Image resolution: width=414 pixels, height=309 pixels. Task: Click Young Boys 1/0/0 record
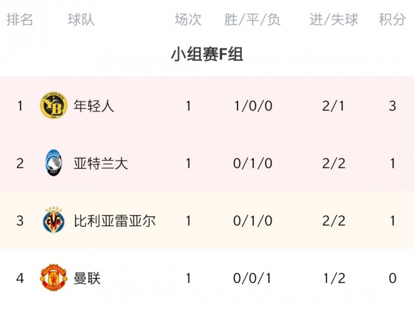click(253, 106)
